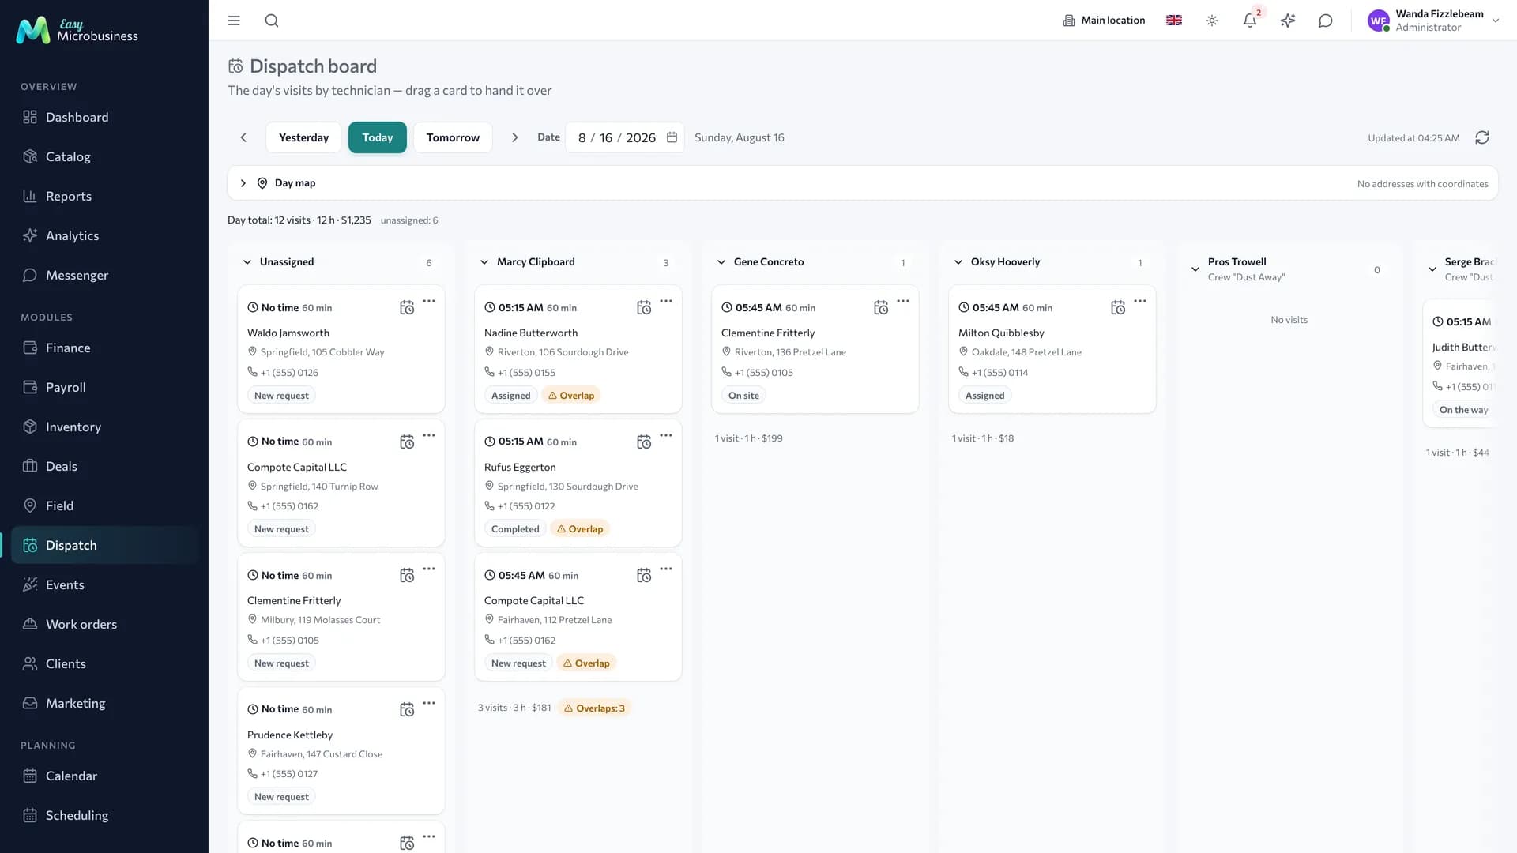Open chat bubble icon in top bar
Screen dimensions: 1517x853
1326,21
